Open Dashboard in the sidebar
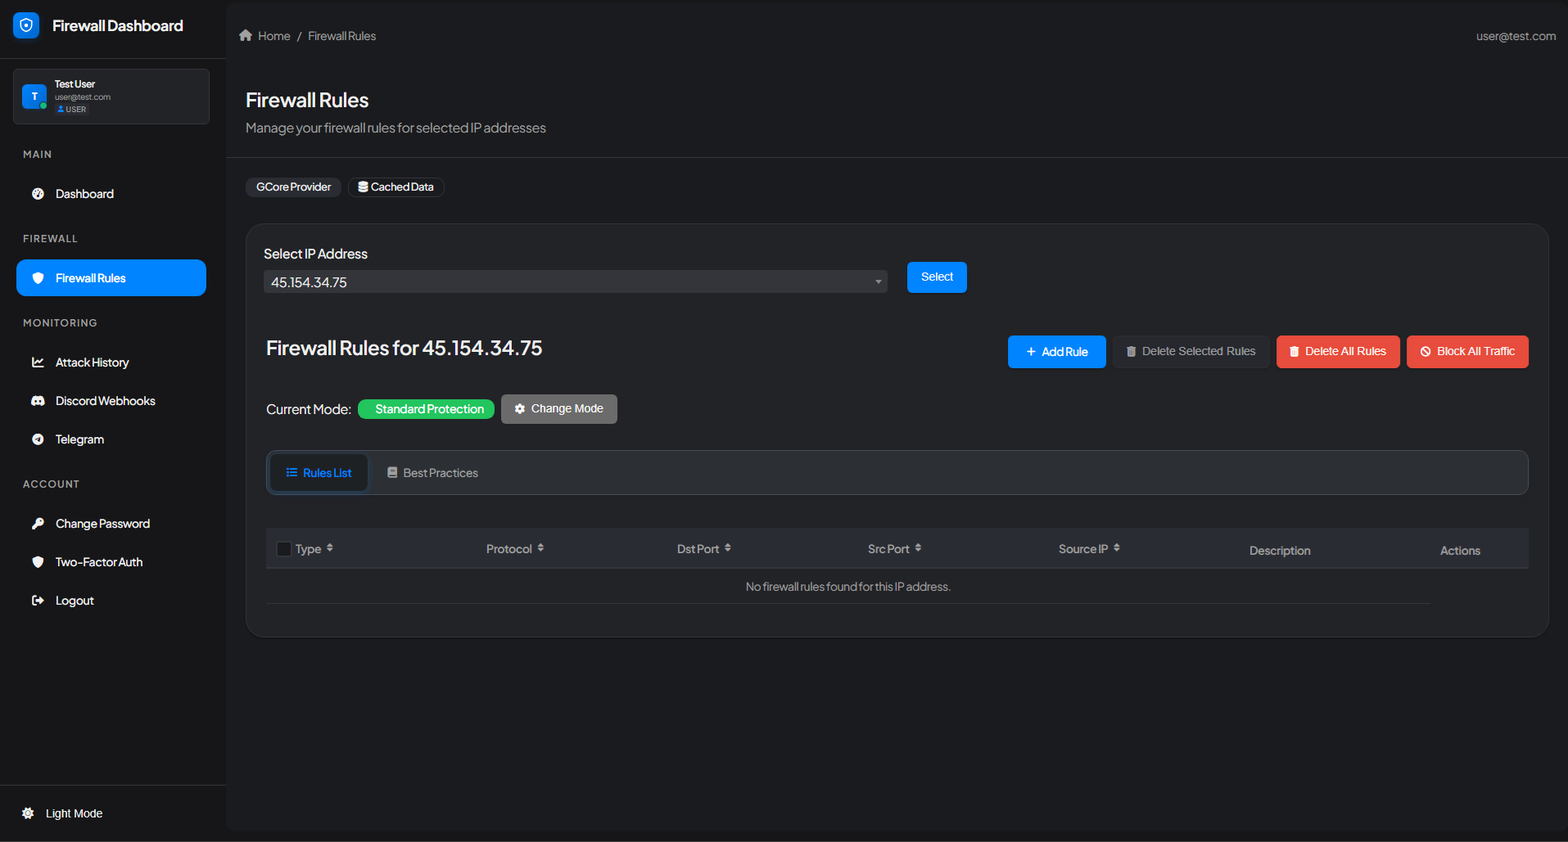This screenshot has width=1568, height=842. click(111, 194)
